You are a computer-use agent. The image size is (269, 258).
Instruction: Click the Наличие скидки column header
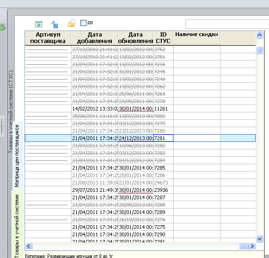pyautogui.click(x=196, y=38)
